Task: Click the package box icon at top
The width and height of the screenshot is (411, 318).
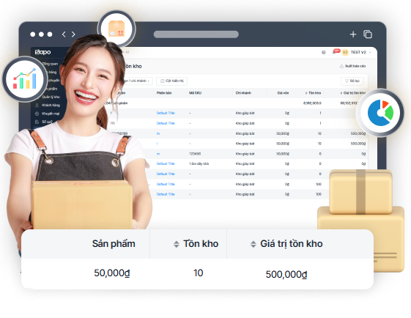Action: click(x=116, y=29)
